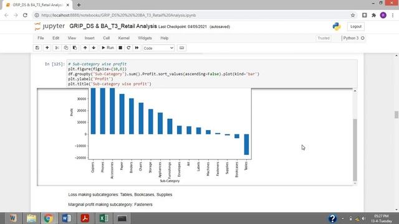Viewport: 399px width, 224px height.
Task: Rename notebook title GRIP_DS & BA_T3_Retail Analysis
Action: click(113, 26)
